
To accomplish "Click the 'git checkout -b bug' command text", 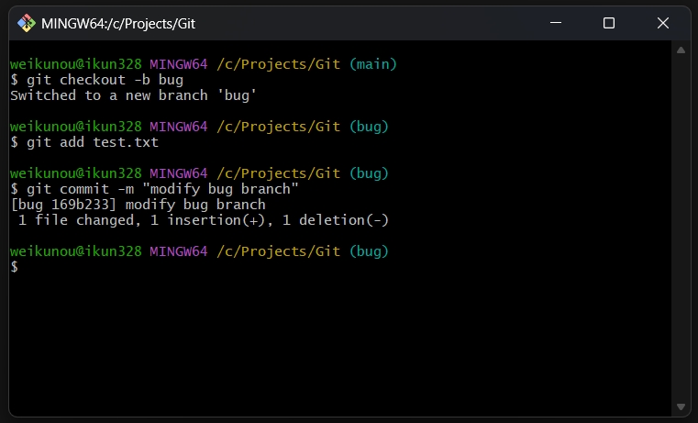I will [105, 80].
